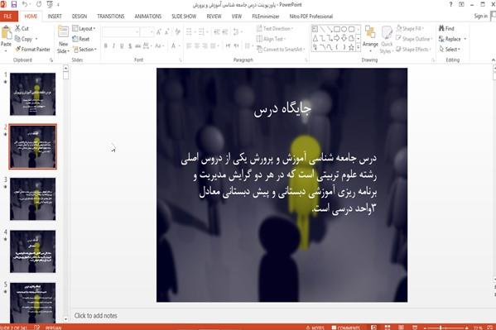Adjust the zoom slider handle
Viewport: 496px width, 330px height.
[x=441, y=328]
